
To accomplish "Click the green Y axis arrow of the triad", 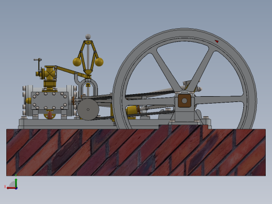I will click(16, 183).
